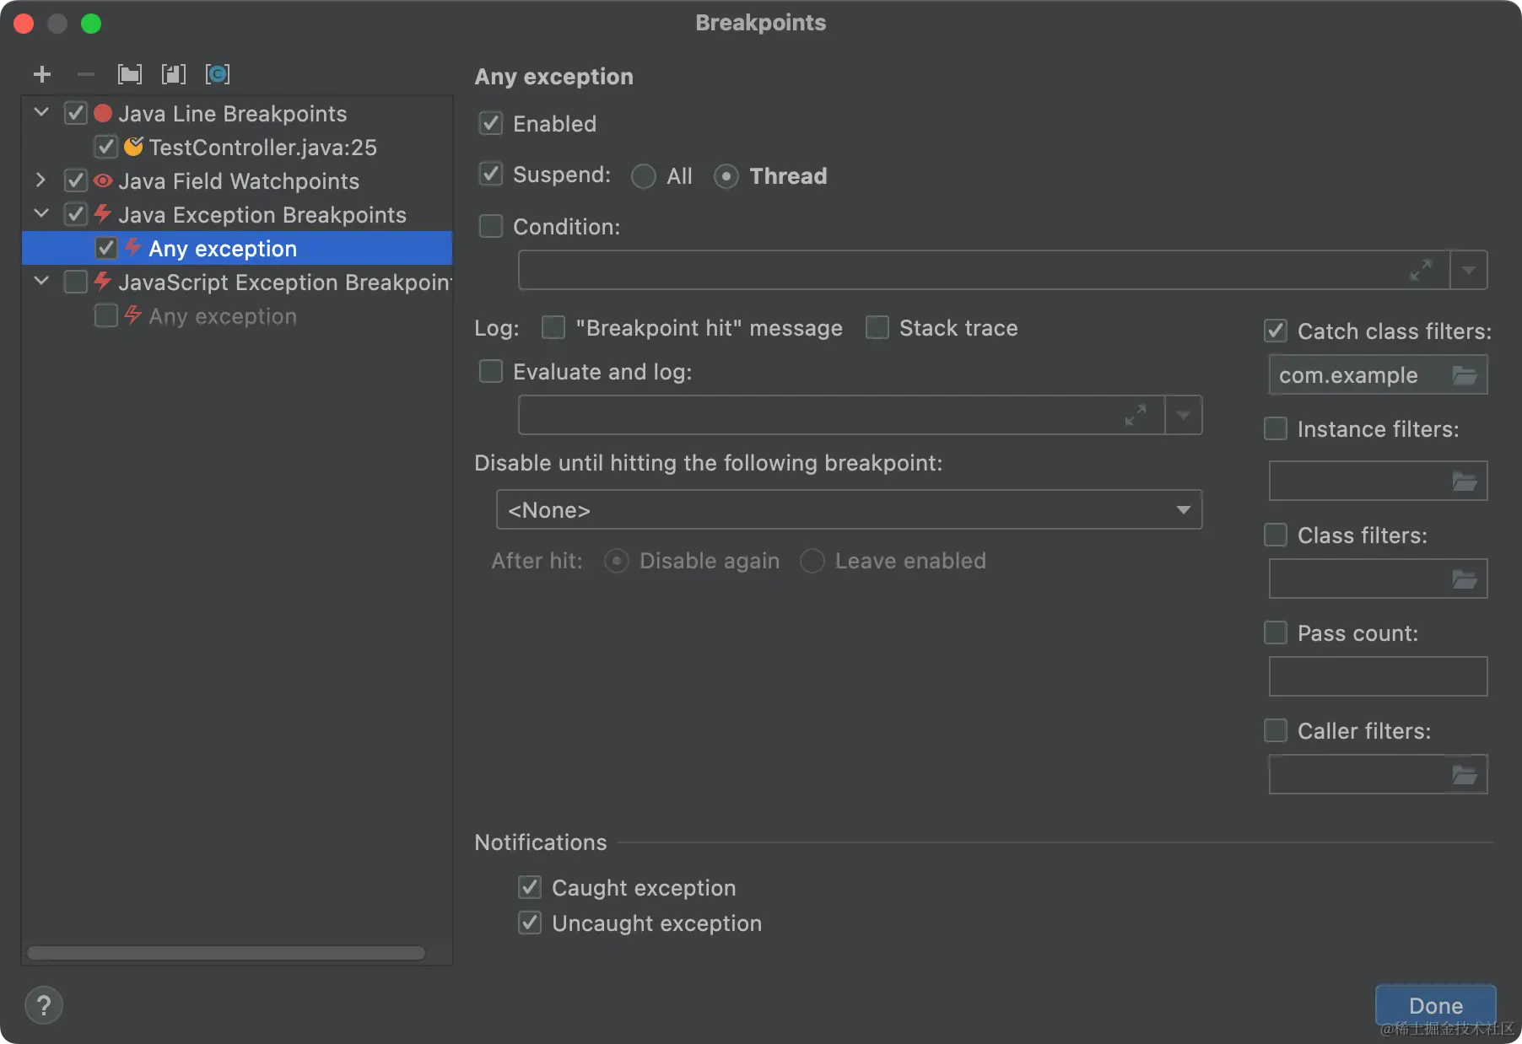Viewport: 1522px width, 1044px height.
Task: Open the Disable until hitting breakpoint dropdown
Action: pos(849,510)
